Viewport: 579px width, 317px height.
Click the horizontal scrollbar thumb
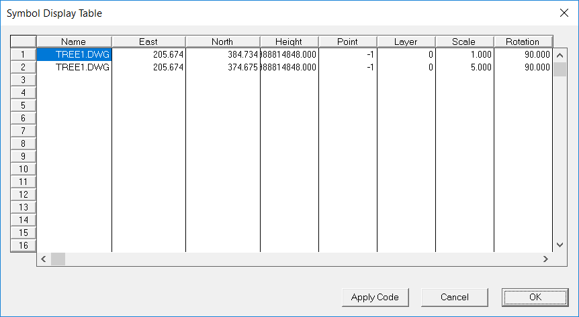click(x=58, y=259)
